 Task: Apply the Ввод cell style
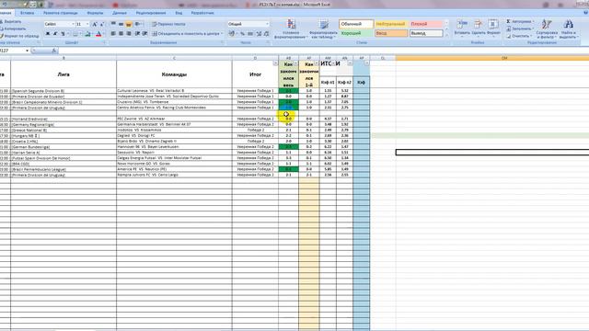[x=390, y=33]
